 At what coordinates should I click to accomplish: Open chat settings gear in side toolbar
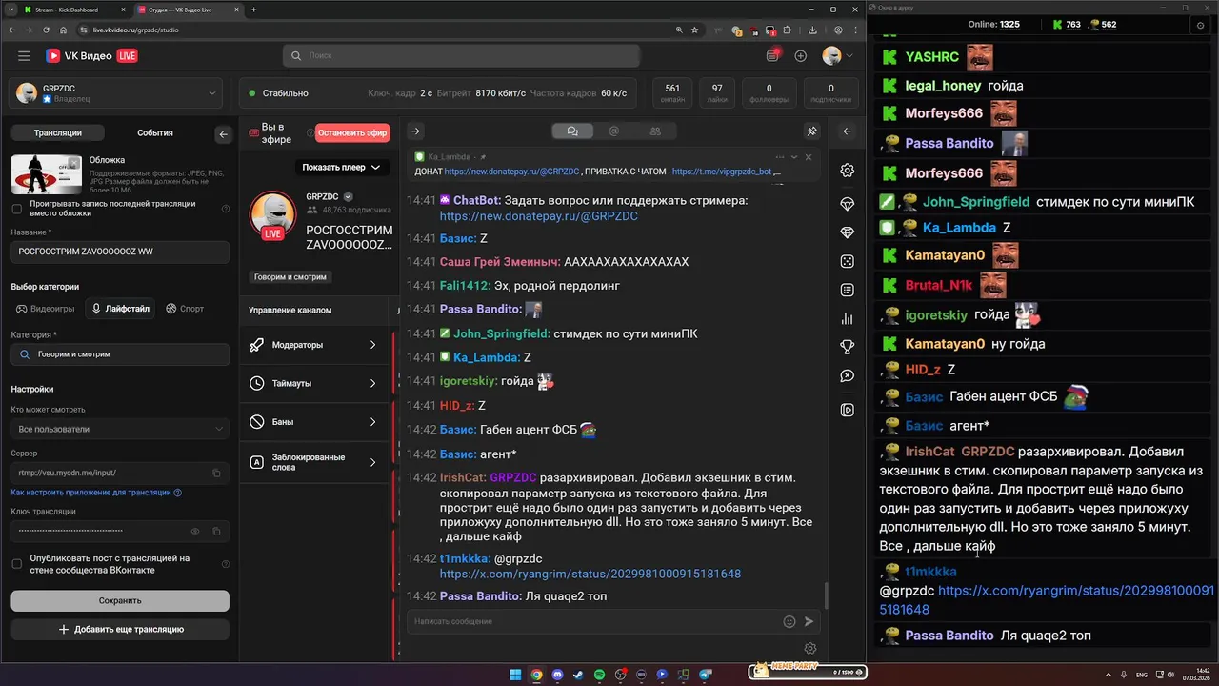pos(847,171)
